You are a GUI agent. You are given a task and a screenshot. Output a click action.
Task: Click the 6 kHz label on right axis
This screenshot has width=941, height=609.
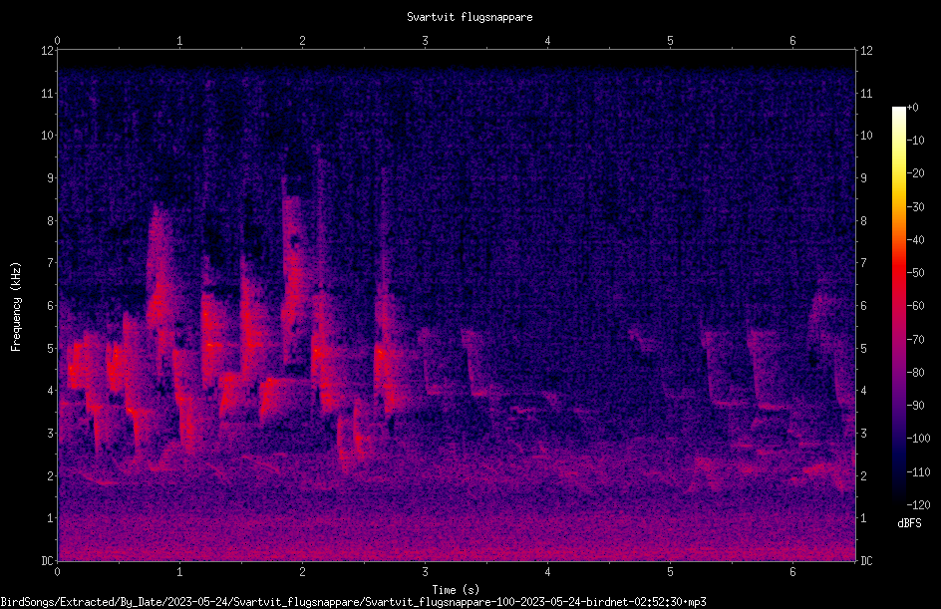click(863, 305)
